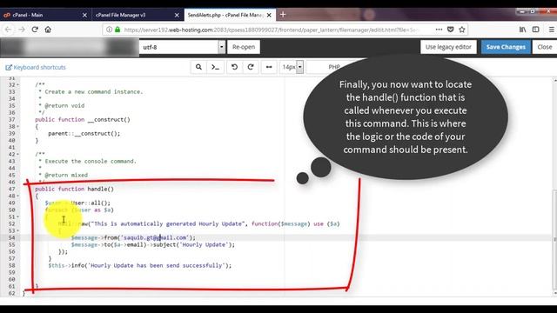
Task: Save page to Pocket
Action: 451,30
